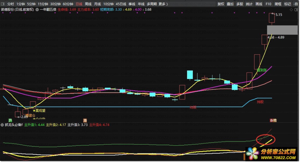
Task: Click the 统计 statistics button
Action: tap(249, 4)
